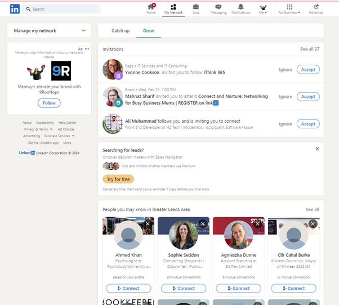Open Sophie Seddon's profile picture
The width and height of the screenshot is (339, 305).
pos(184,235)
